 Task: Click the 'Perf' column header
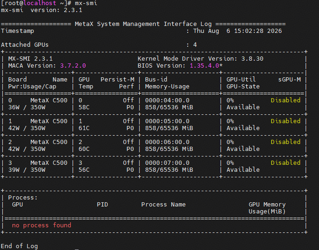click(x=127, y=87)
